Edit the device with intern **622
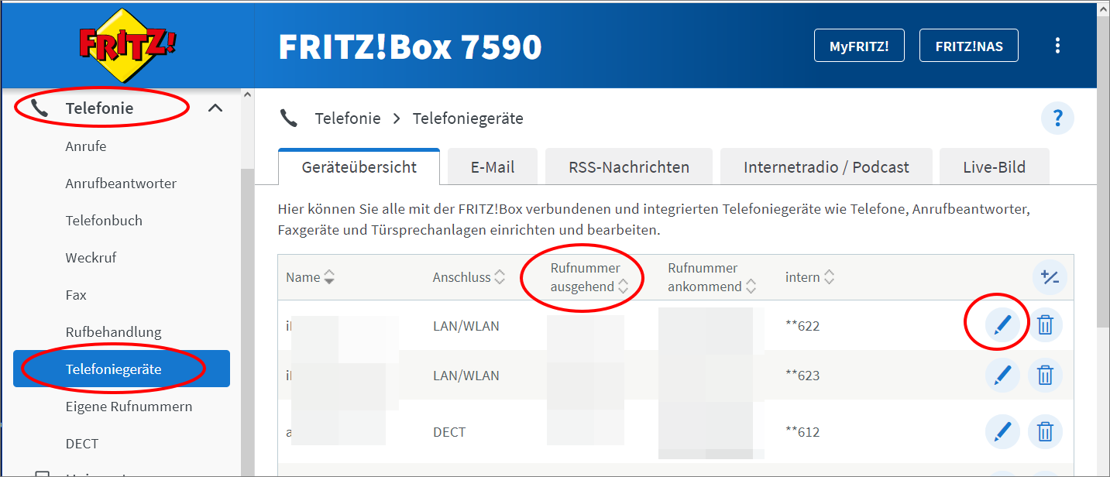This screenshot has height=477, width=1110. pyautogui.click(x=1002, y=326)
